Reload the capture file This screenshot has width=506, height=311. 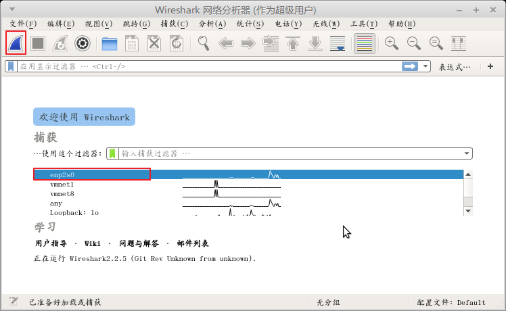coord(176,43)
